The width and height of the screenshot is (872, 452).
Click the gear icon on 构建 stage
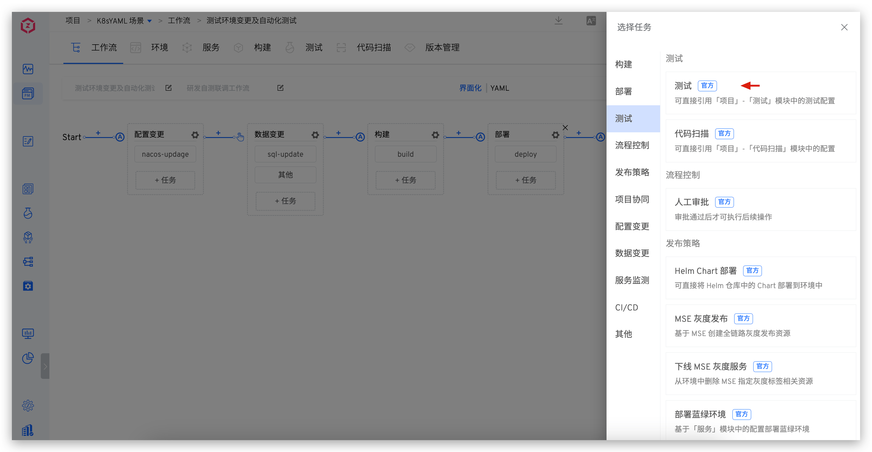[x=435, y=135]
